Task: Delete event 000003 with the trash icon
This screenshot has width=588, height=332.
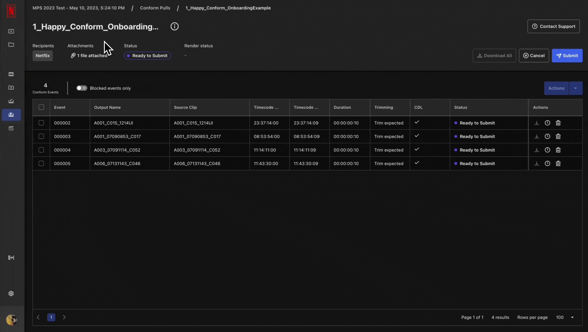Action: tap(558, 136)
